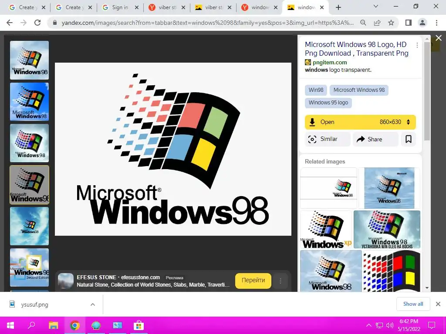
Task: Open related Windows XP logo image
Action: pos(326,230)
